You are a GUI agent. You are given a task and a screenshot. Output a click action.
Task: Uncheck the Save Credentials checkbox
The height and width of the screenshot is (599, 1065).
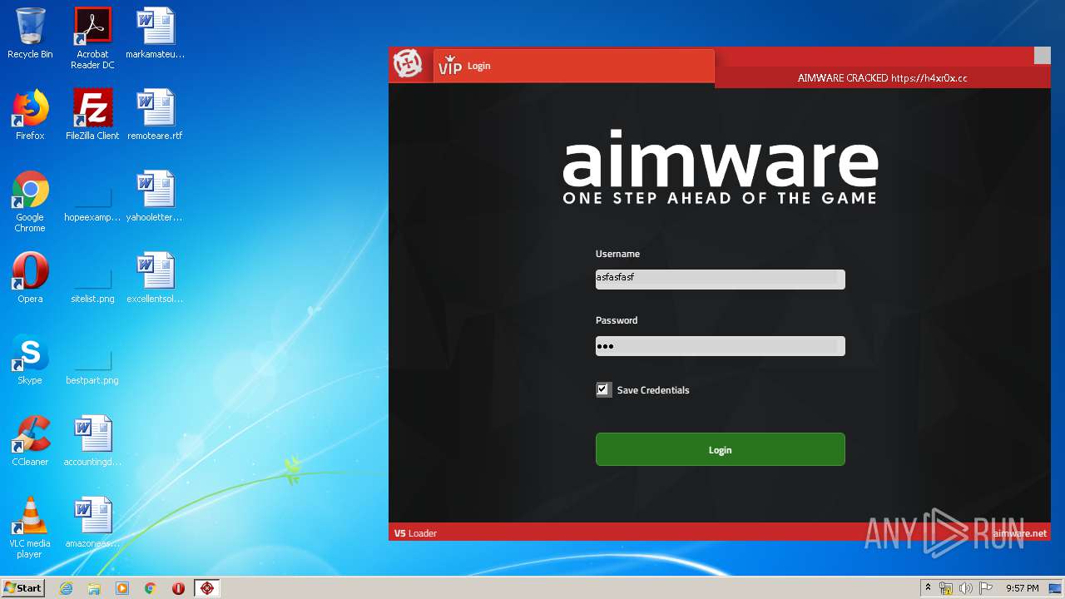pos(604,389)
